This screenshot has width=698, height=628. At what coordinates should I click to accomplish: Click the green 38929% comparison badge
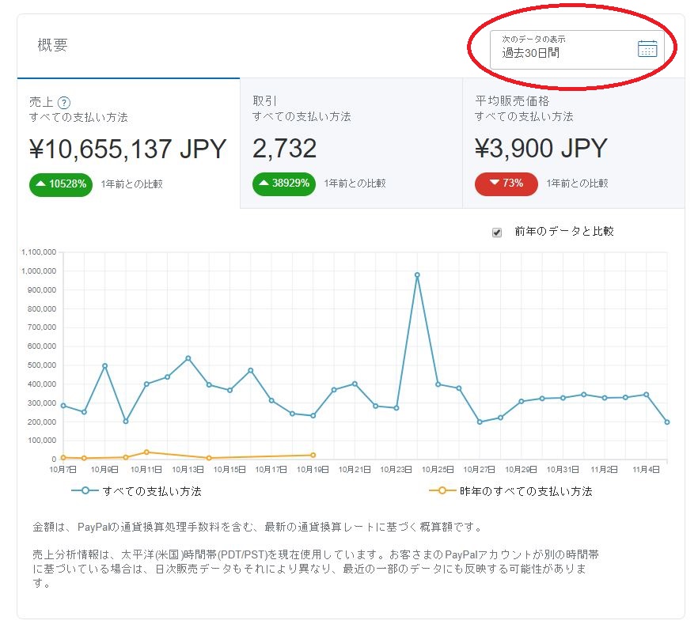(x=284, y=183)
